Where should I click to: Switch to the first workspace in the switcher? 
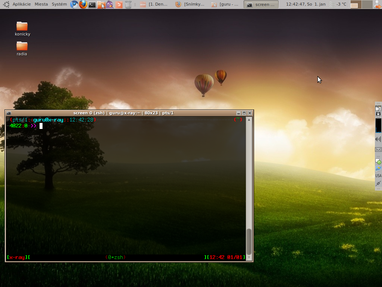click(356, 4)
